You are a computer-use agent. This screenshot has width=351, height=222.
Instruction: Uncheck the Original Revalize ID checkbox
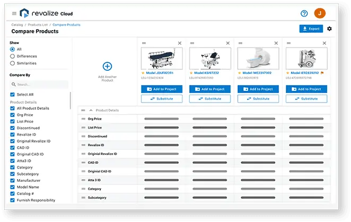(x=12, y=141)
